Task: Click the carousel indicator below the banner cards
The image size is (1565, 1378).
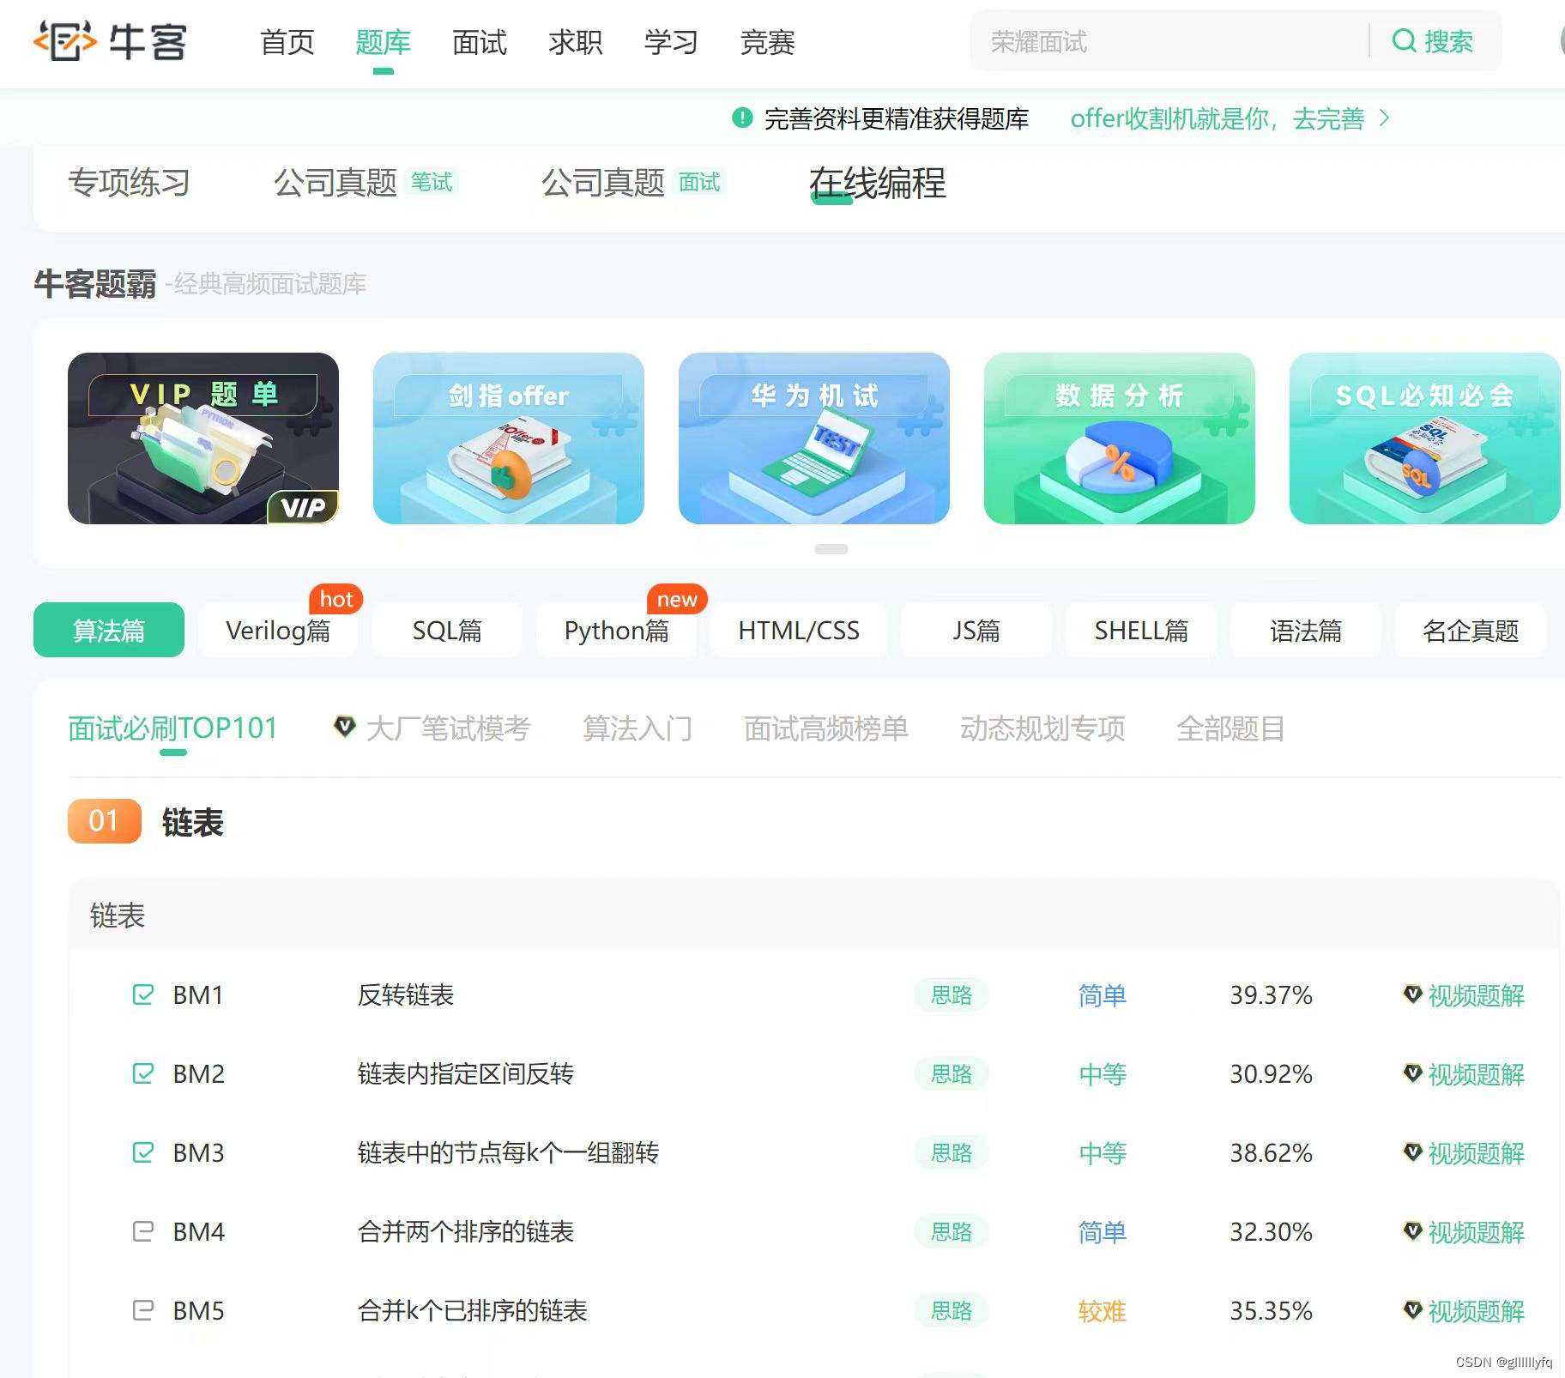Action: click(829, 547)
